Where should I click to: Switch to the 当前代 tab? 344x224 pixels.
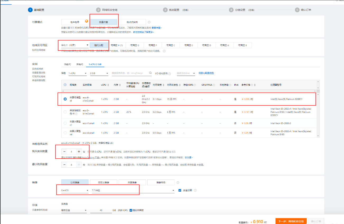point(67,64)
